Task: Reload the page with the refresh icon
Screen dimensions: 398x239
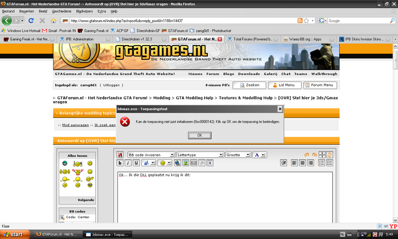Action: pyautogui.click(x=31, y=21)
